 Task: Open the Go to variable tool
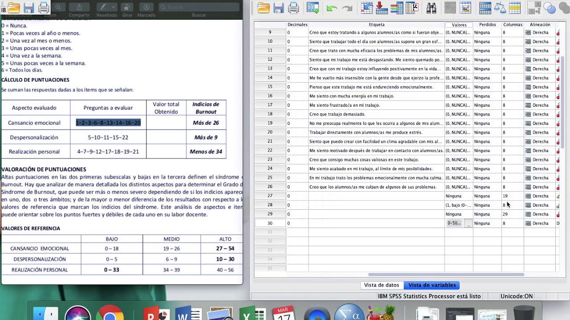(382, 8)
